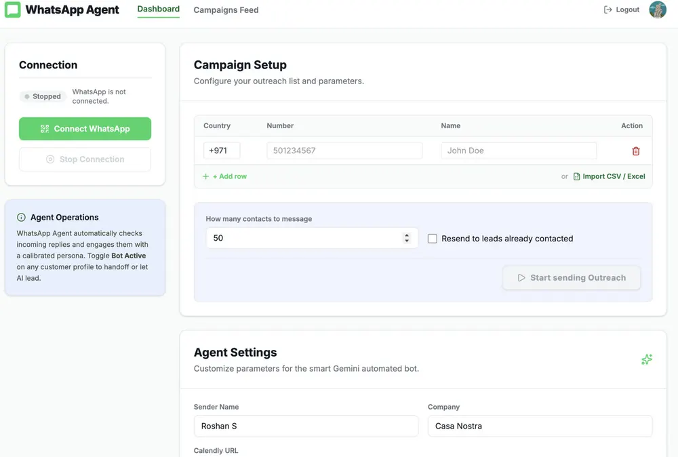Click the Agent Operations info icon

click(x=21, y=218)
